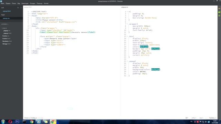Open Events.css in the project tree

click(x=6, y=36)
